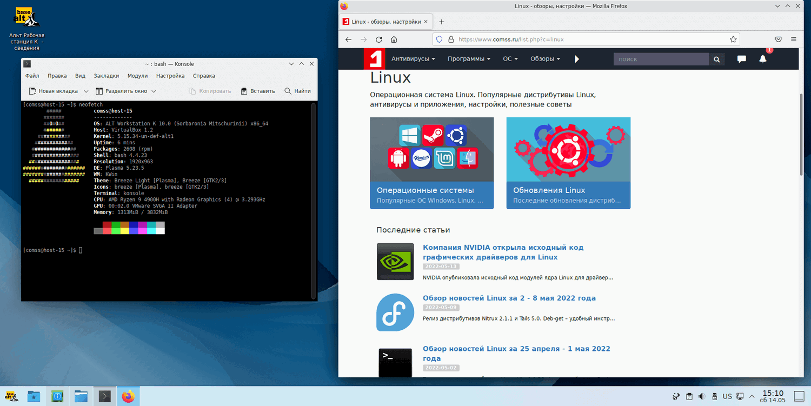Click the red Comss site logo
The image size is (811, 406).
(x=374, y=59)
